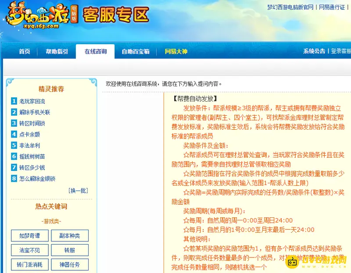Select recommendation 解除手机关联

tap(35, 112)
